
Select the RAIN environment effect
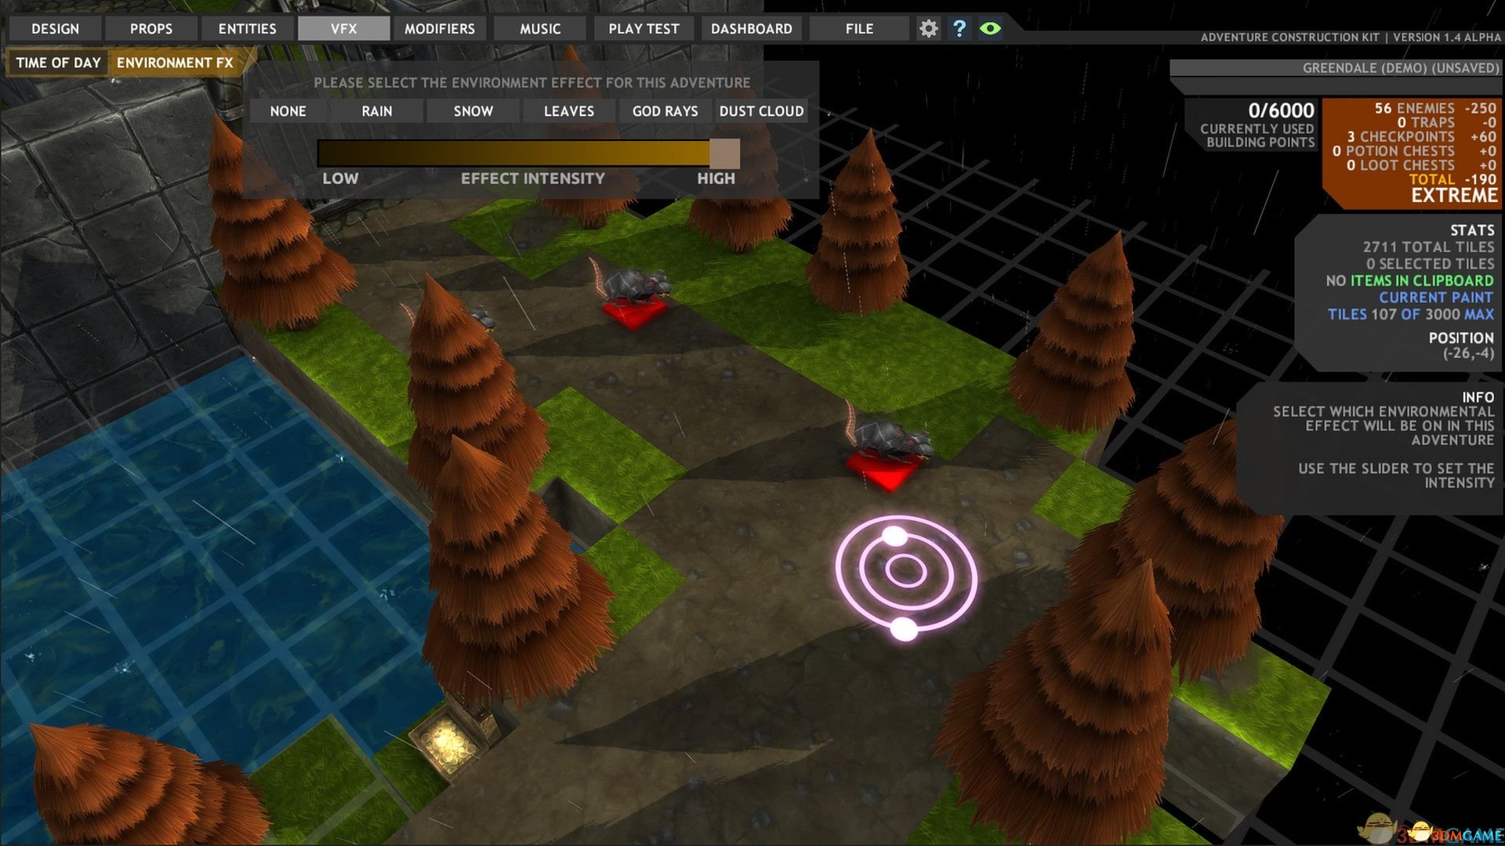click(x=377, y=111)
